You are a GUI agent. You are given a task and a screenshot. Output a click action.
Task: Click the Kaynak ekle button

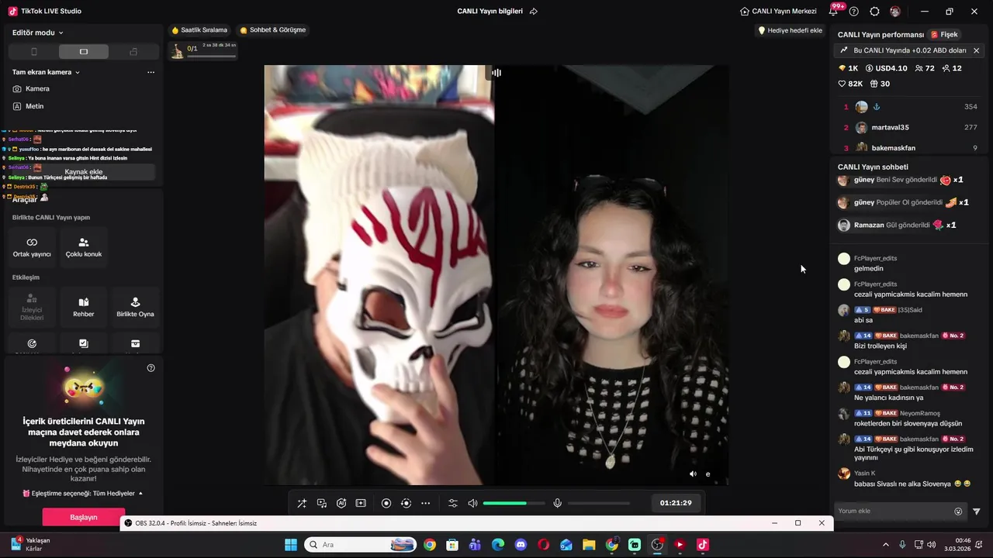pyautogui.click(x=84, y=172)
